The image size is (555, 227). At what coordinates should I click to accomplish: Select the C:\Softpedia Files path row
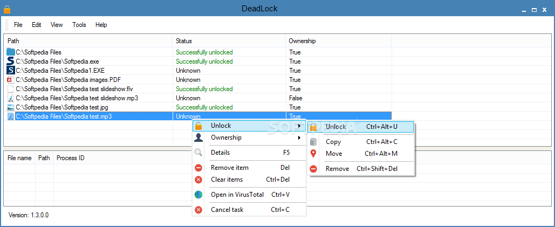click(x=38, y=52)
